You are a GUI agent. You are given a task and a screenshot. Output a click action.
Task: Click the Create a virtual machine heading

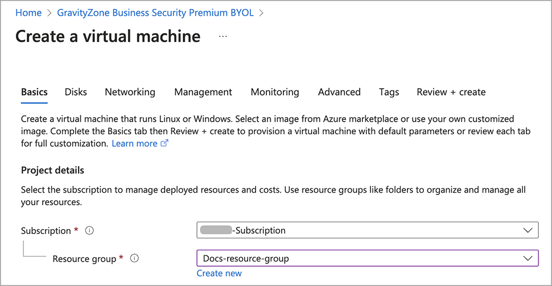click(108, 36)
